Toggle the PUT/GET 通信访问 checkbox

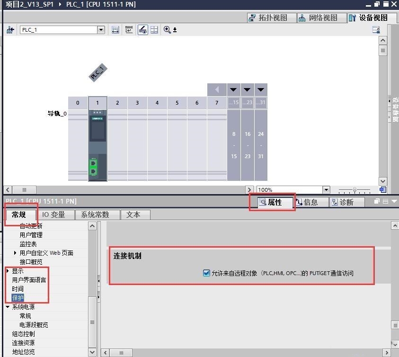tap(206, 272)
